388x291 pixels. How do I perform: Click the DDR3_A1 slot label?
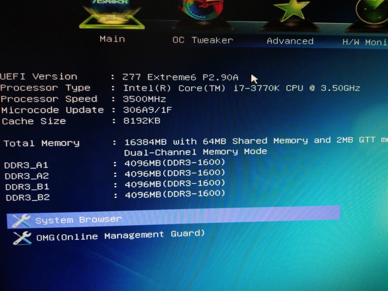point(26,165)
